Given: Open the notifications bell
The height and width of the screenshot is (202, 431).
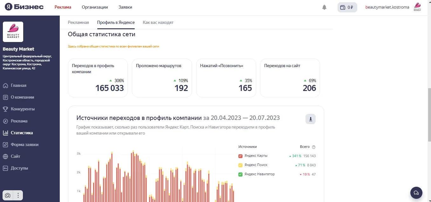Looking at the screenshot, I should 324,7.
